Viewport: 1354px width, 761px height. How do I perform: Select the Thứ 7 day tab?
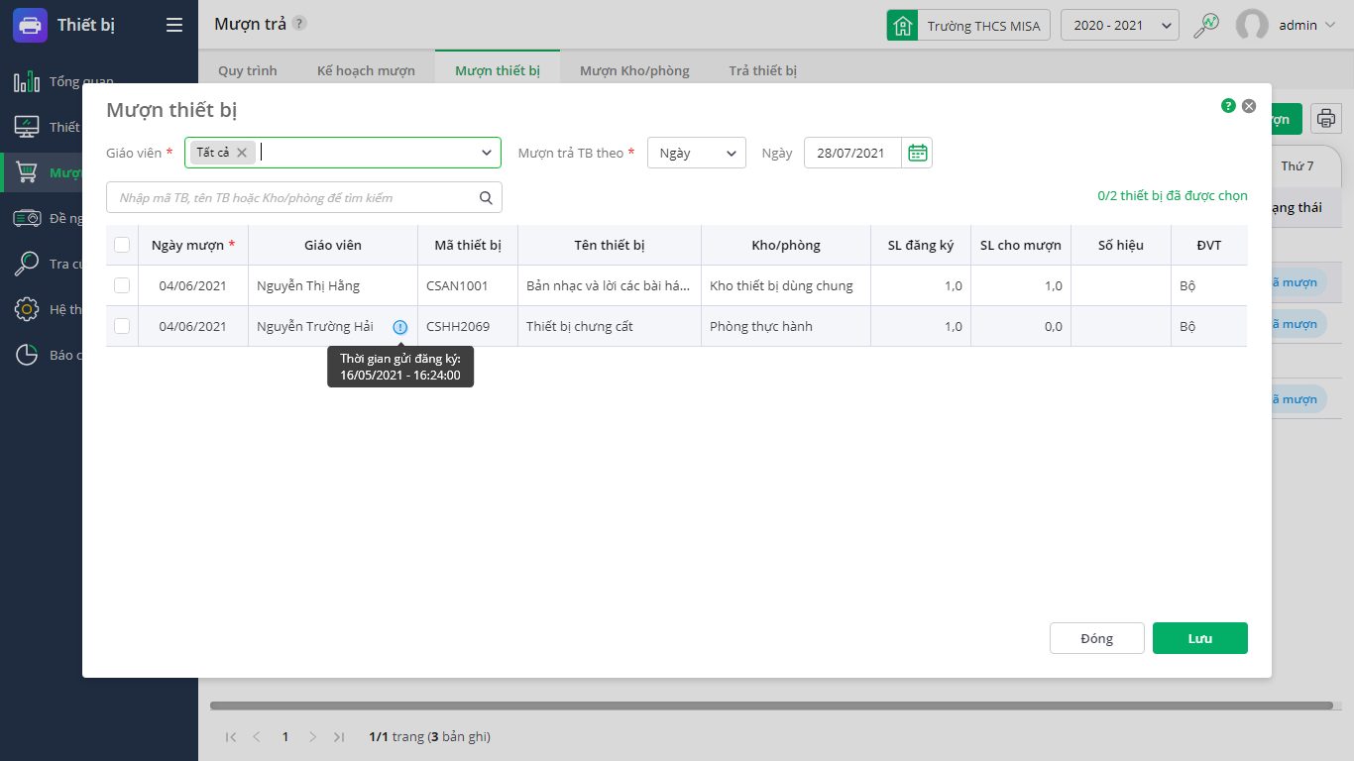pyautogui.click(x=1298, y=166)
